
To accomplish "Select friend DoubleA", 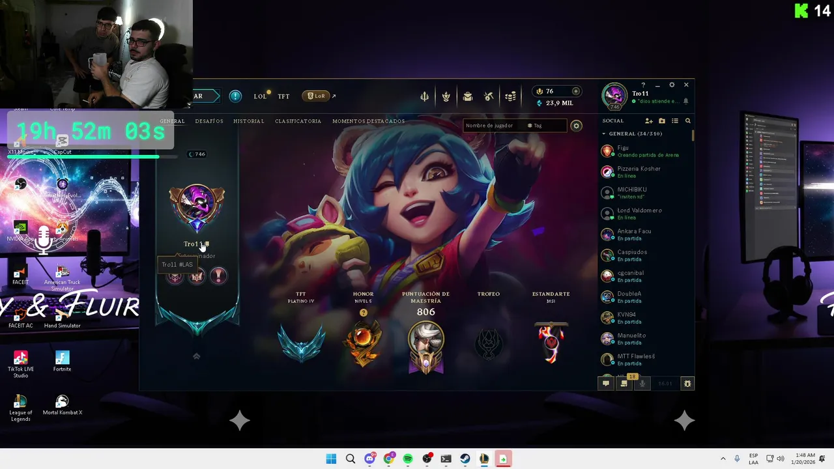I will [x=645, y=297].
